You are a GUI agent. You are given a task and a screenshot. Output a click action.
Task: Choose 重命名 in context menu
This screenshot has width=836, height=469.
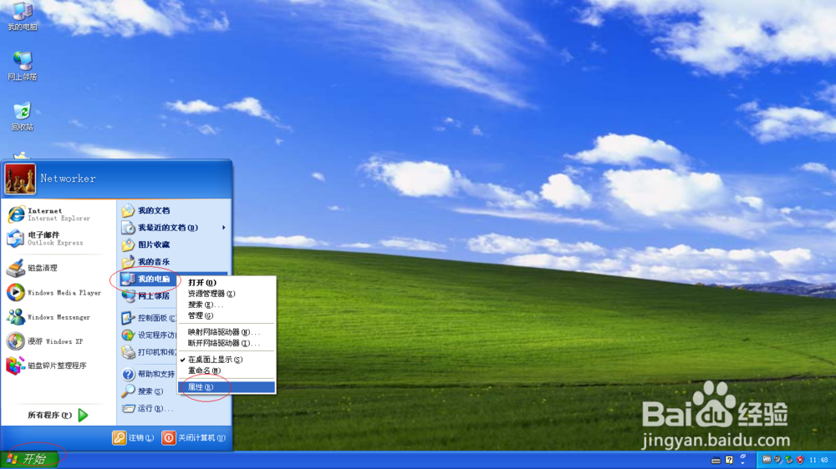click(x=227, y=371)
